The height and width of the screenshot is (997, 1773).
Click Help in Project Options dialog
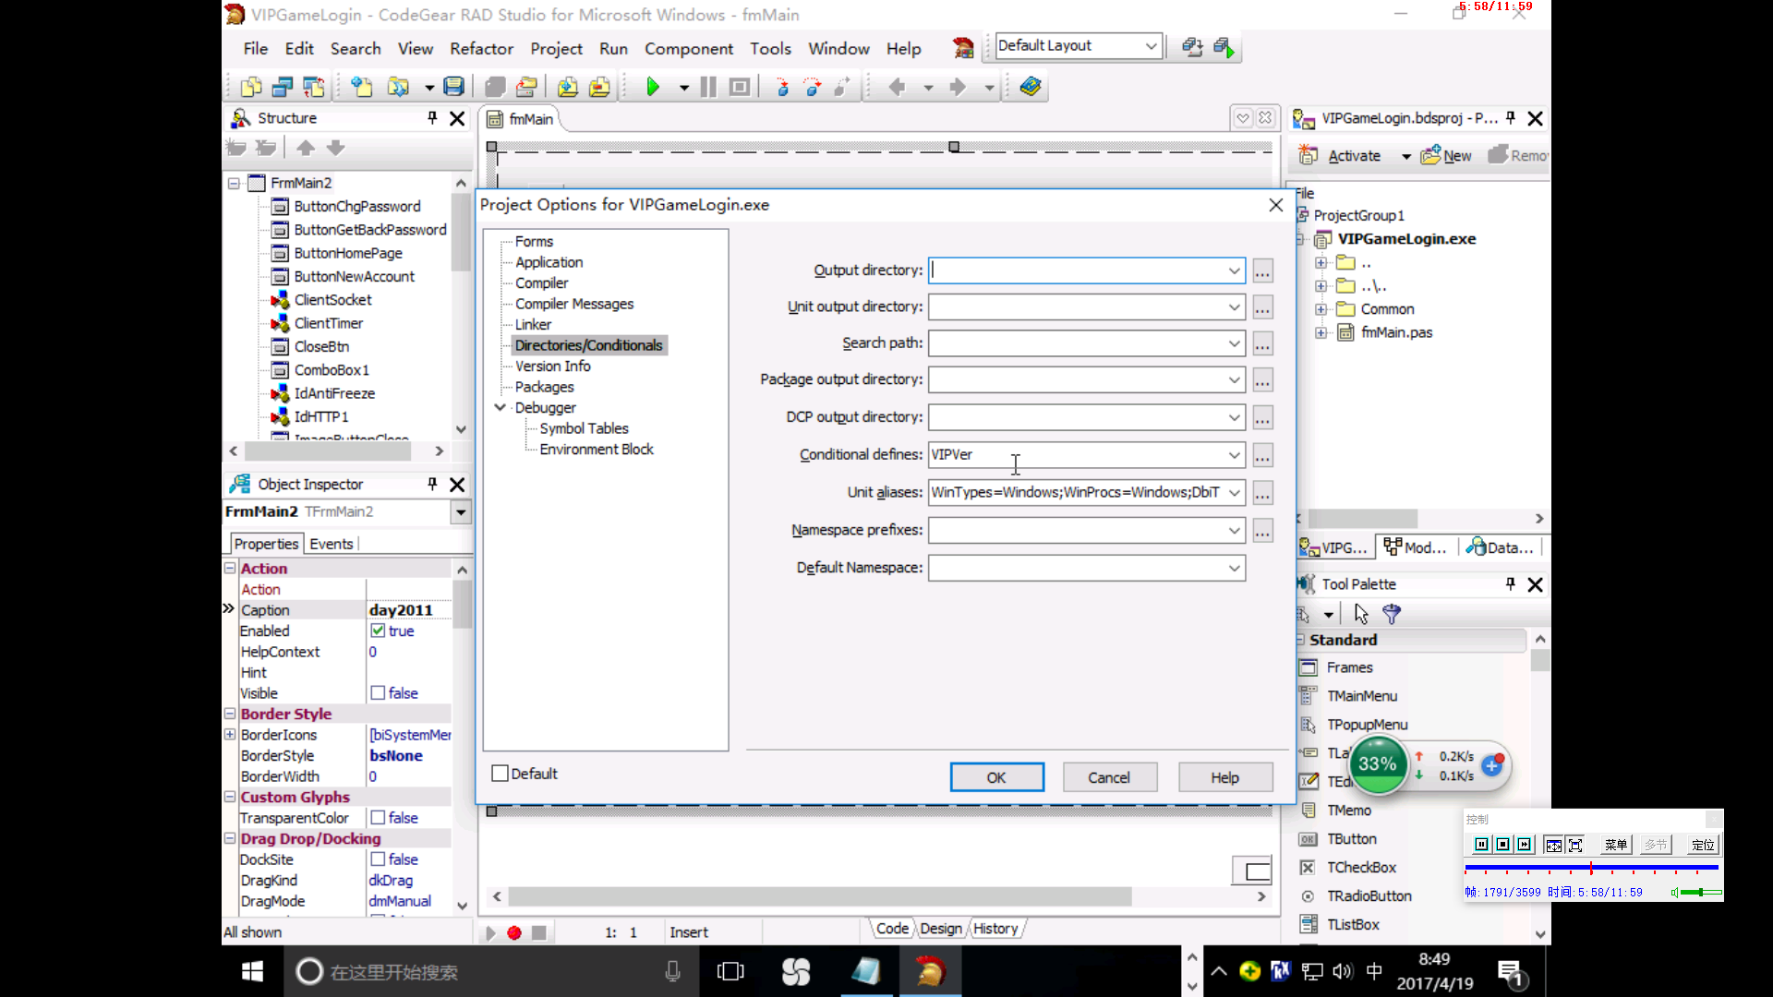pyautogui.click(x=1224, y=777)
